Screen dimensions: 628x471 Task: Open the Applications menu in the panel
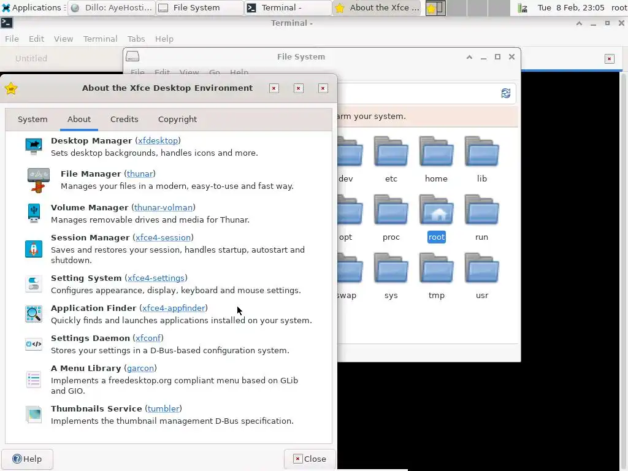pyautogui.click(x=34, y=7)
